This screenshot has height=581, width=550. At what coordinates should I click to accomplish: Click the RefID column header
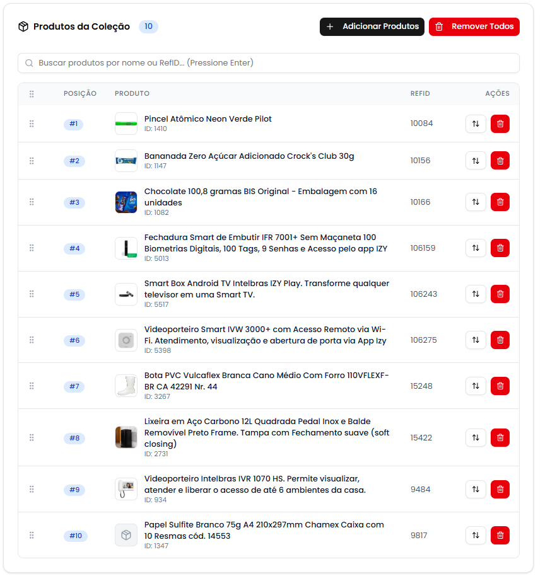420,94
